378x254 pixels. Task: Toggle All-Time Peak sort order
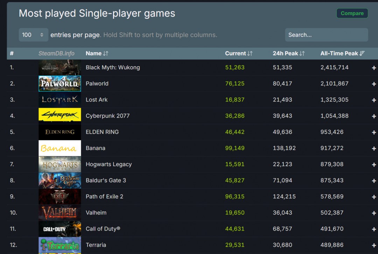(x=342, y=54)
